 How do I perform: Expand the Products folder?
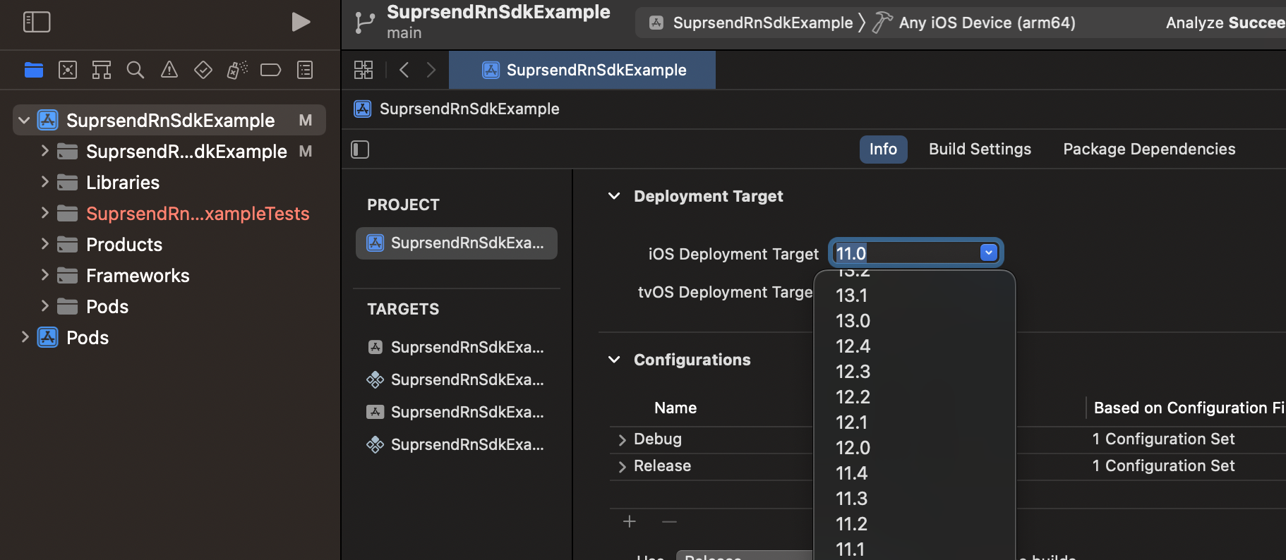point(44,244)
